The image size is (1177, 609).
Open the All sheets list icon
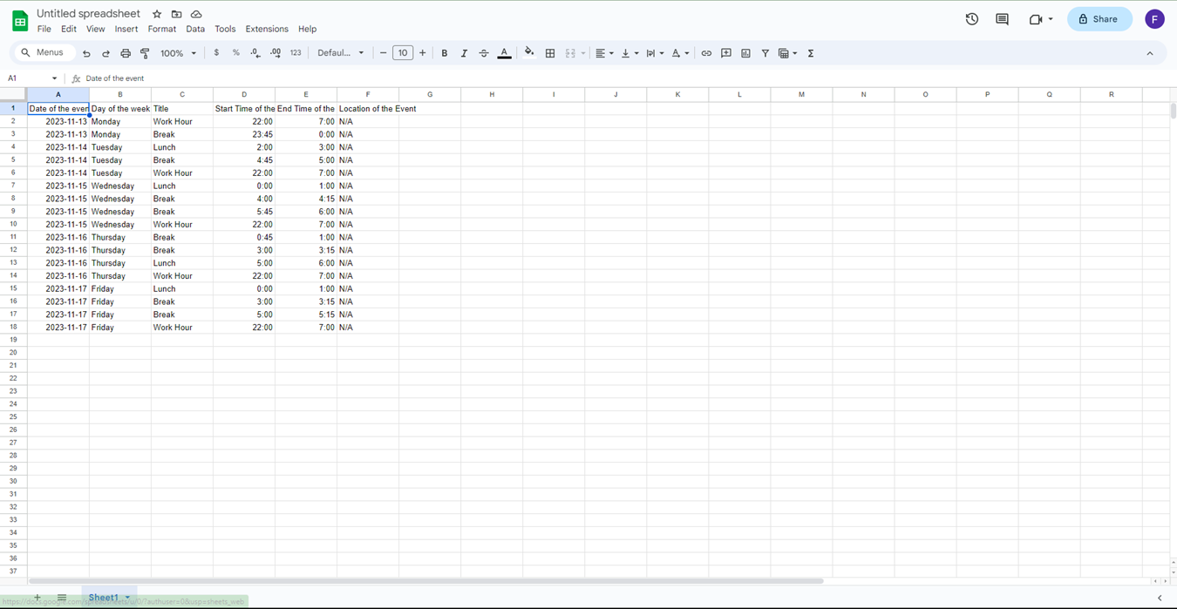[x=62, y=598]
